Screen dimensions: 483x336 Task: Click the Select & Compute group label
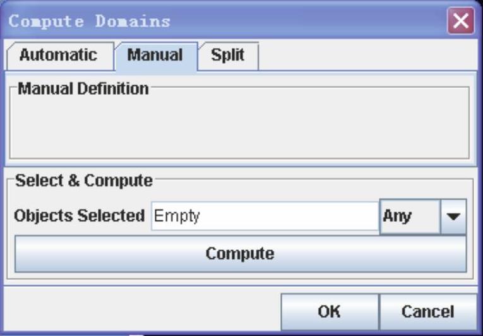click(x=84, y=181)
